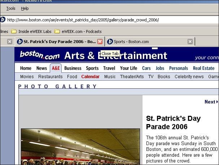Open the Help menu

point(25,8)
